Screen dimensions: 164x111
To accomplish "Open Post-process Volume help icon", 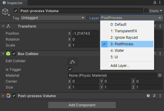I will pyautogui.click(x=148, y=96).
